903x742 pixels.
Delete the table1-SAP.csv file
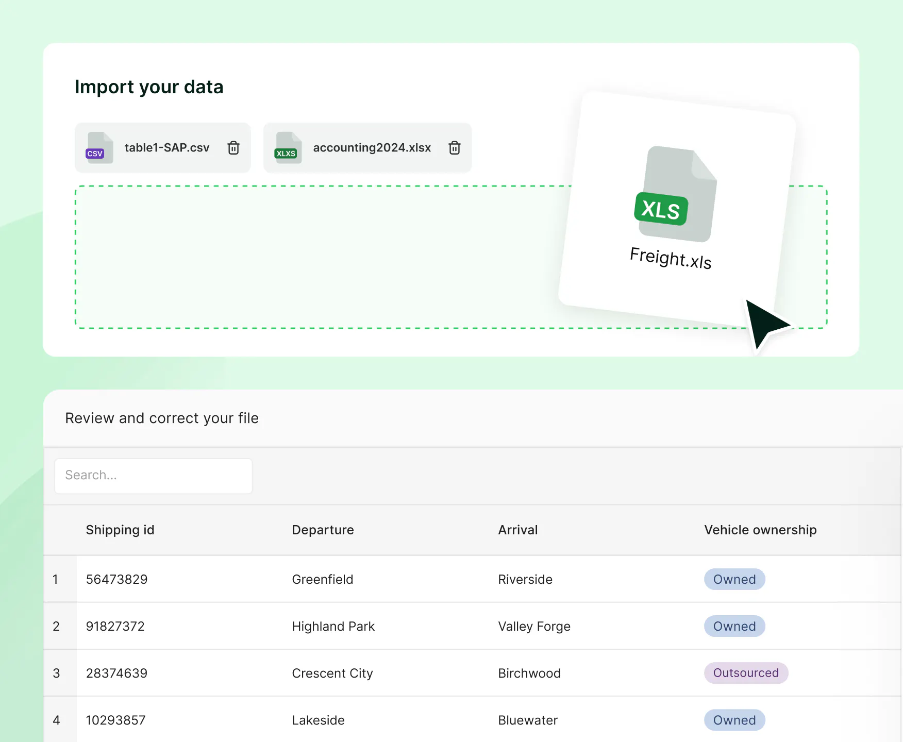coord(233,148)
